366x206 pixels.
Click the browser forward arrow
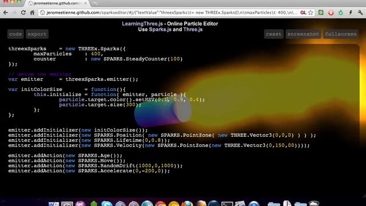coord(14,13)
